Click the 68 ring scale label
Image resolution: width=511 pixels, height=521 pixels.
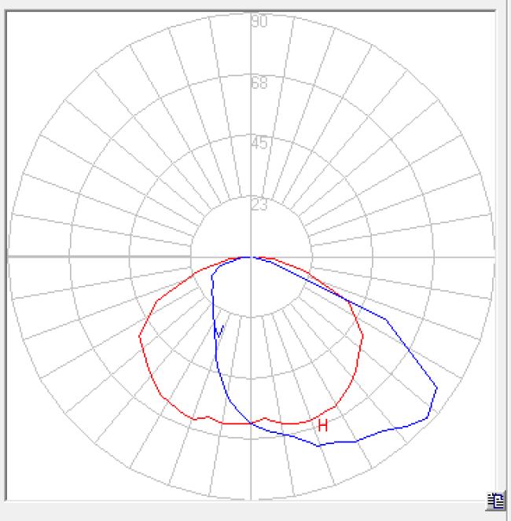259,83
